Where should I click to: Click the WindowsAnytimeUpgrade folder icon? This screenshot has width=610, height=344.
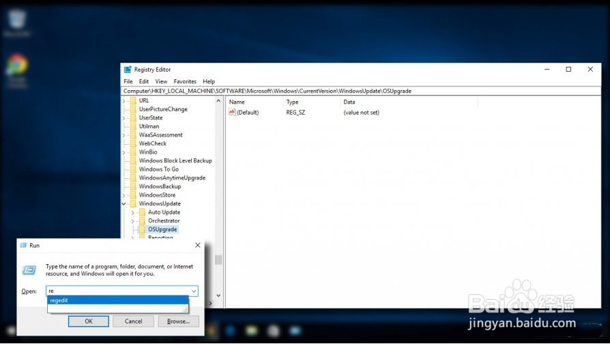point(133,177)
